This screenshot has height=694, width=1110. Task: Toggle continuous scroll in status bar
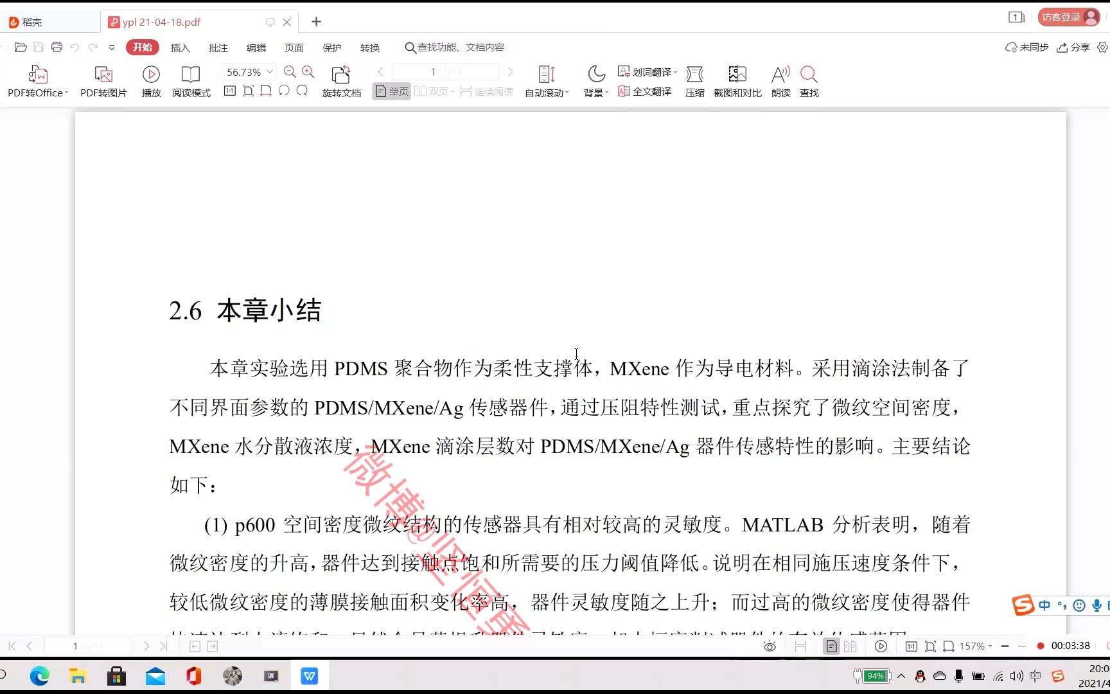click(x=800, y=646)
